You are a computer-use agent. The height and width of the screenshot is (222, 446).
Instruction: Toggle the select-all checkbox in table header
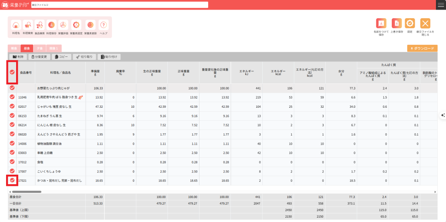[12, 72]
